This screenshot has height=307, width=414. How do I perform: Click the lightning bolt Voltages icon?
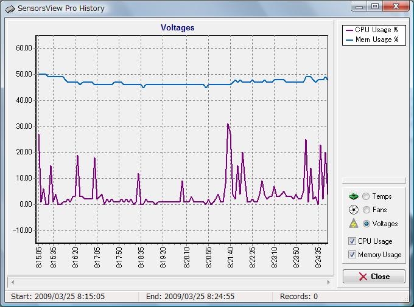pos(353,224)
